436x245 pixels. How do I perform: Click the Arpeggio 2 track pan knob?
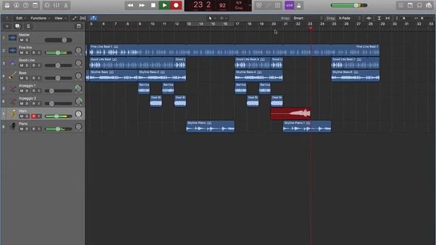[78, 101]
